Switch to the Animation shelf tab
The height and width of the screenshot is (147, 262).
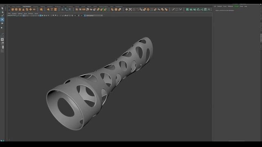[50, 7]
